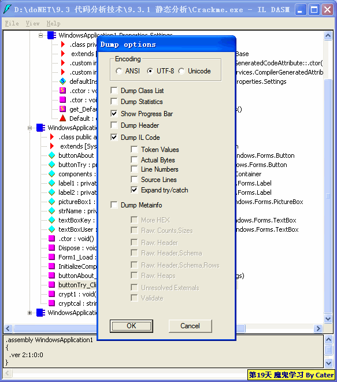This screenshot has width=337, height=382.
Task: Click the method icon beside Dispose
Action: (51, 247)
